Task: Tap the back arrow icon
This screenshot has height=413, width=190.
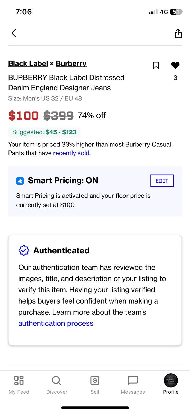Action: [x=14, y=33]
